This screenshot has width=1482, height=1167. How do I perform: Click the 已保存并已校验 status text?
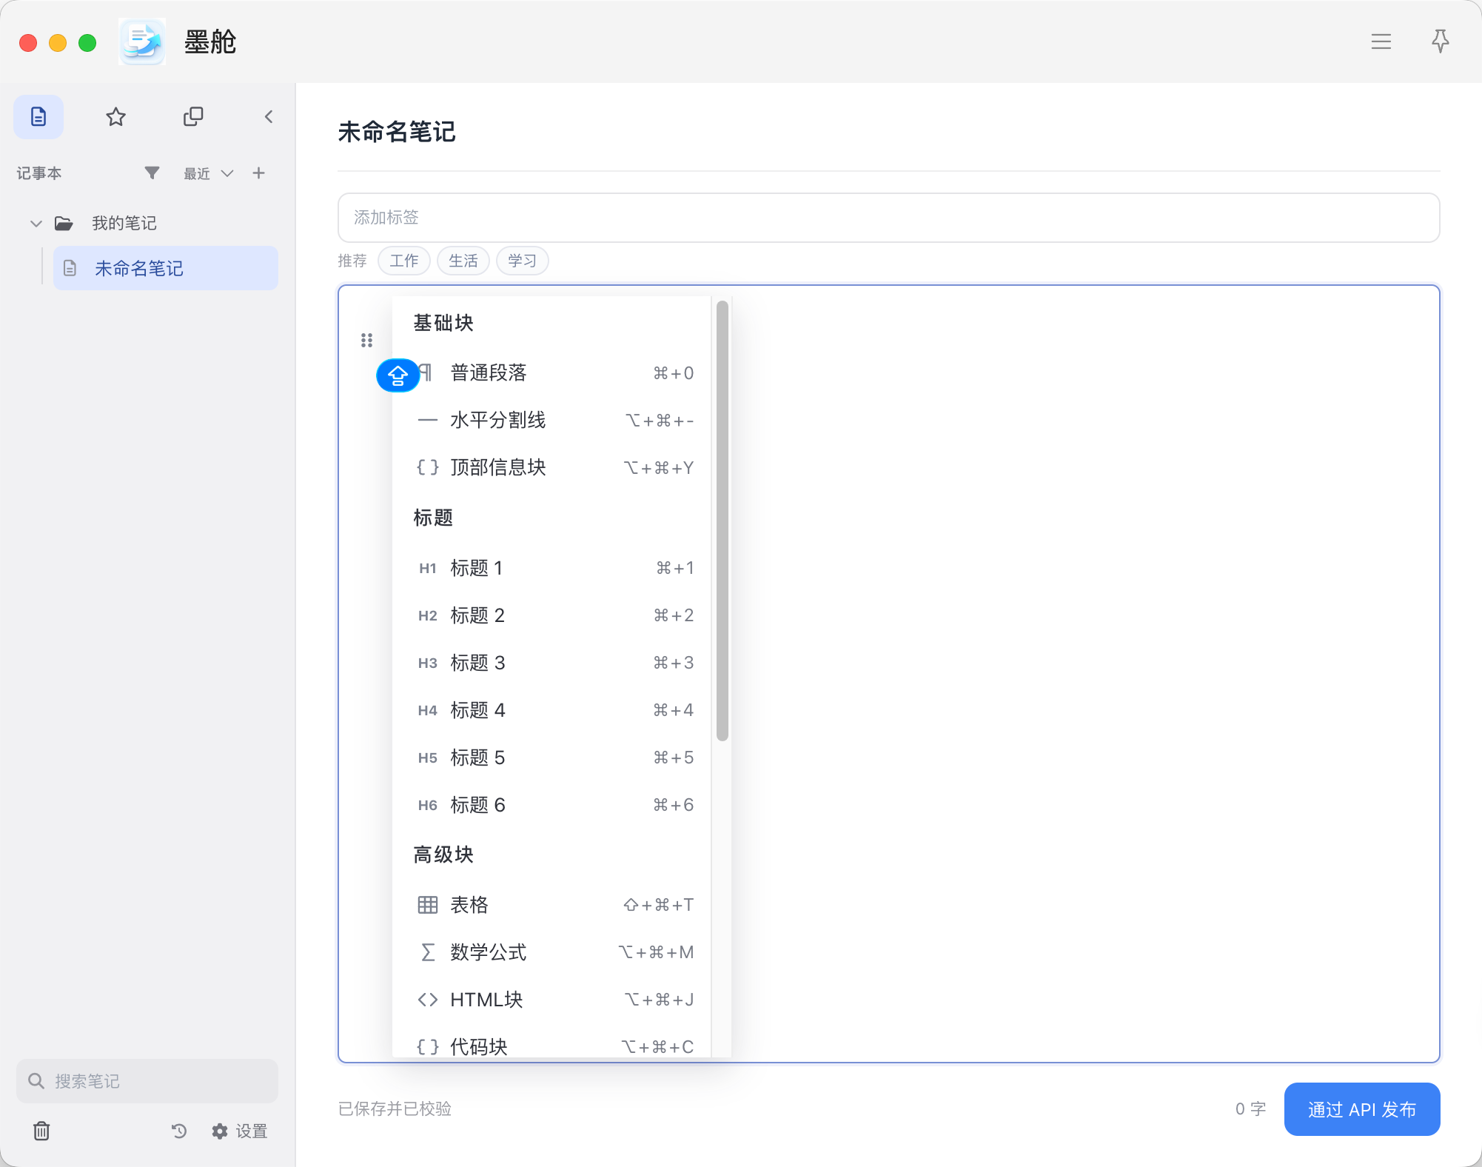pos(395,1109)
